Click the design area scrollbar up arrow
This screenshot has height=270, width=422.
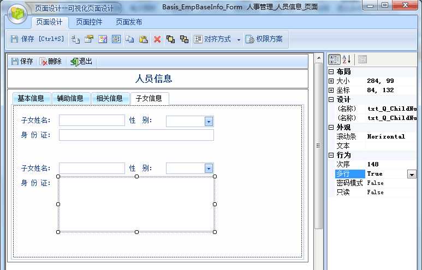tap(319, 58)
